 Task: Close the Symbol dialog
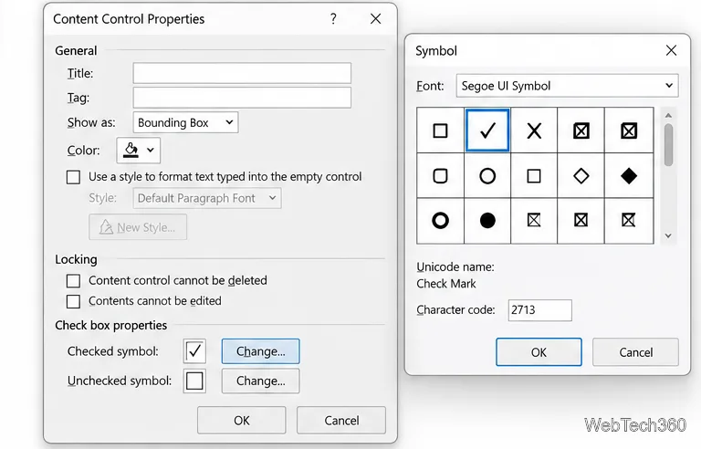pyautogui.click(x=671, y=50)
